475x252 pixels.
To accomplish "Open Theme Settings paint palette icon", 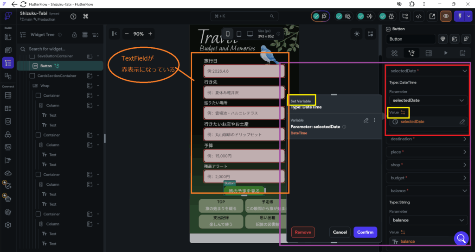I will click(x=8, y=212).
